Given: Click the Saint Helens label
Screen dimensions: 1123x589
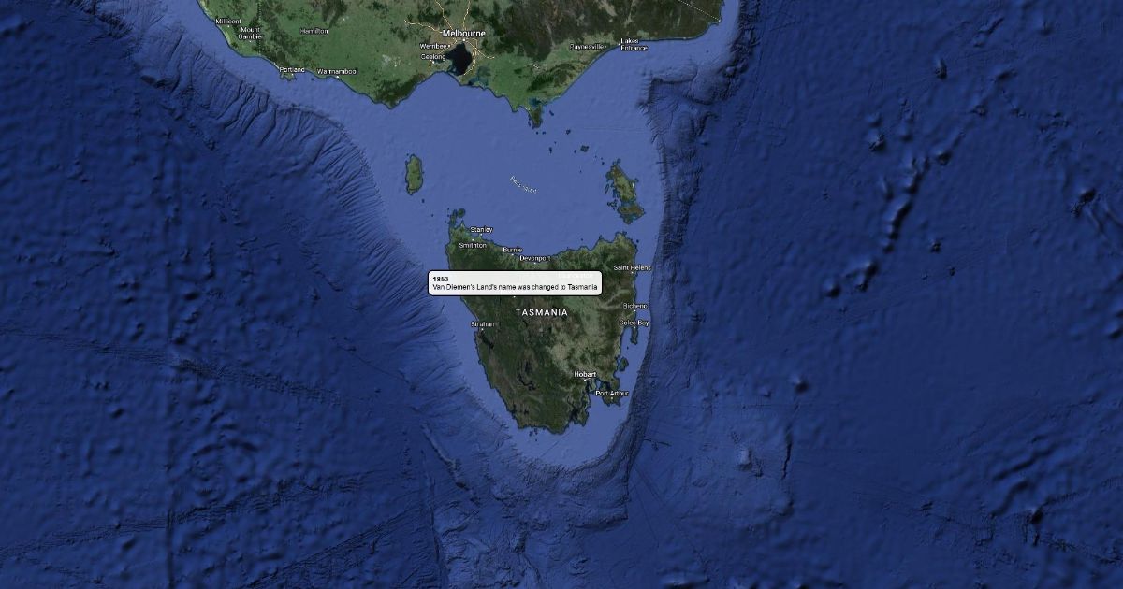Looking at the screenshot, I should (x=633, y=267).
